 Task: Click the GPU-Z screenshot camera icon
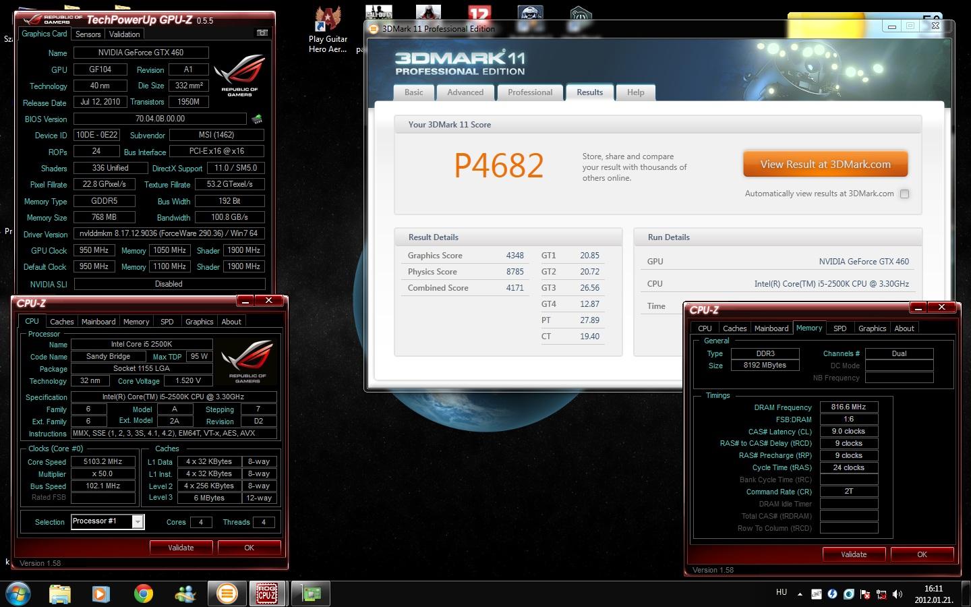click(262, 33)
